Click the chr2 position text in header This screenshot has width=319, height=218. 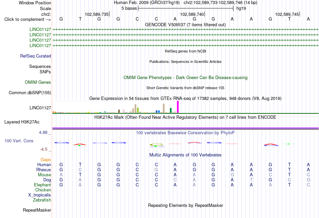pos(220,3)
